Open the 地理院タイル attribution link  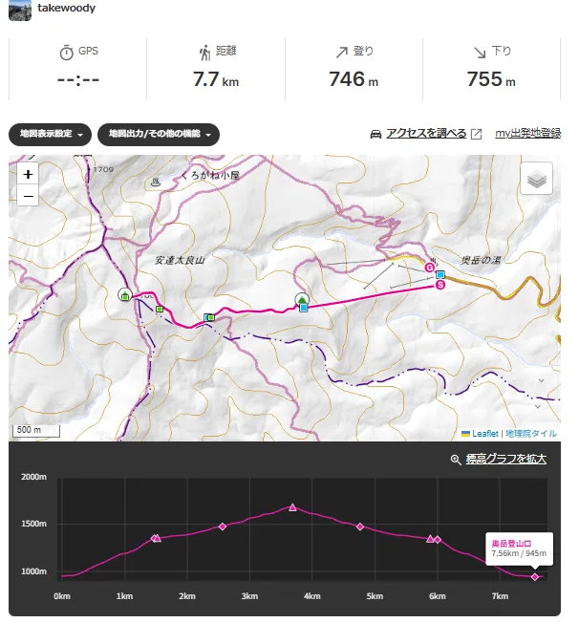[x=531, y=434]
